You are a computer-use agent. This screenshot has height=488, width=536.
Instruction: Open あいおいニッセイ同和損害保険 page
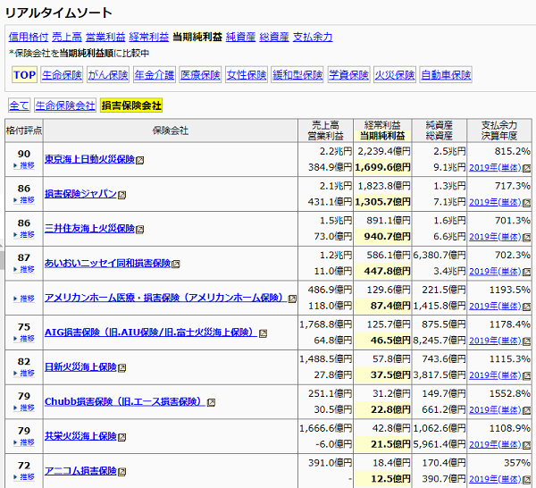coord(108,263)
